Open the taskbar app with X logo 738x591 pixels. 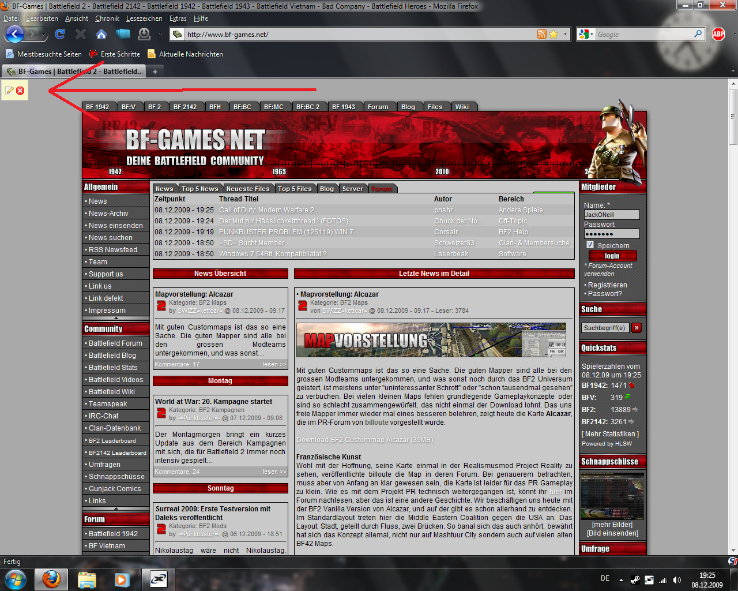(x=158, y=579)
